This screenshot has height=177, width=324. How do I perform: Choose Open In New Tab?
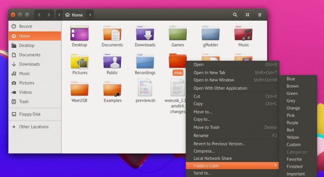pos(232,73)
